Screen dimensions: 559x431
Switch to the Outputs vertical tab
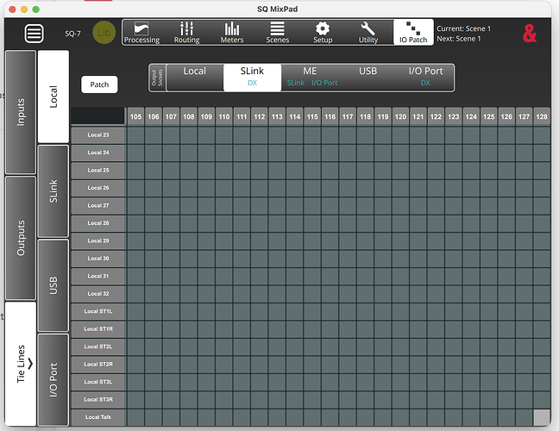pos(21,238)
